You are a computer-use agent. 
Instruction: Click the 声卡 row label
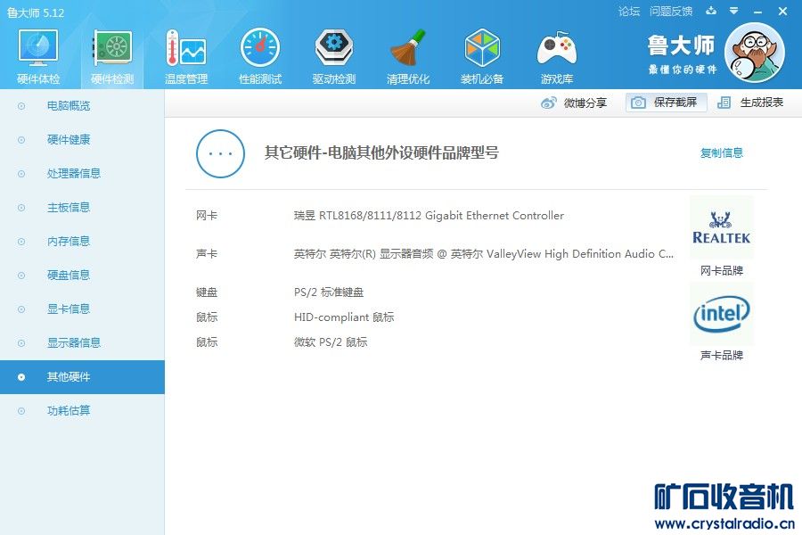(207, 254)
